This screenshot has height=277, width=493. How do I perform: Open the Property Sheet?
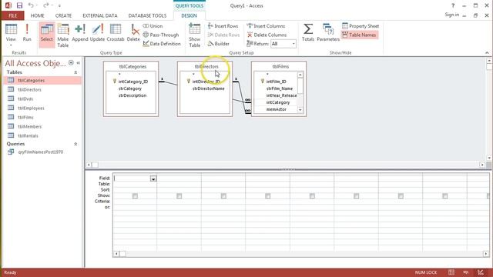point(361,26)
